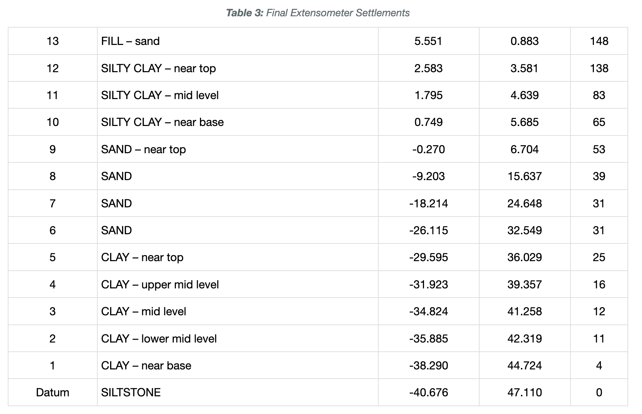Select the SILTY CLAY – mid level cell
The width and height of the screenshot is (642, 414).
[238, 95]
